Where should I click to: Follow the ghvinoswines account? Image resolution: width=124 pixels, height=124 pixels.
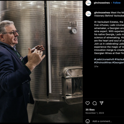(x=117, y=3)
